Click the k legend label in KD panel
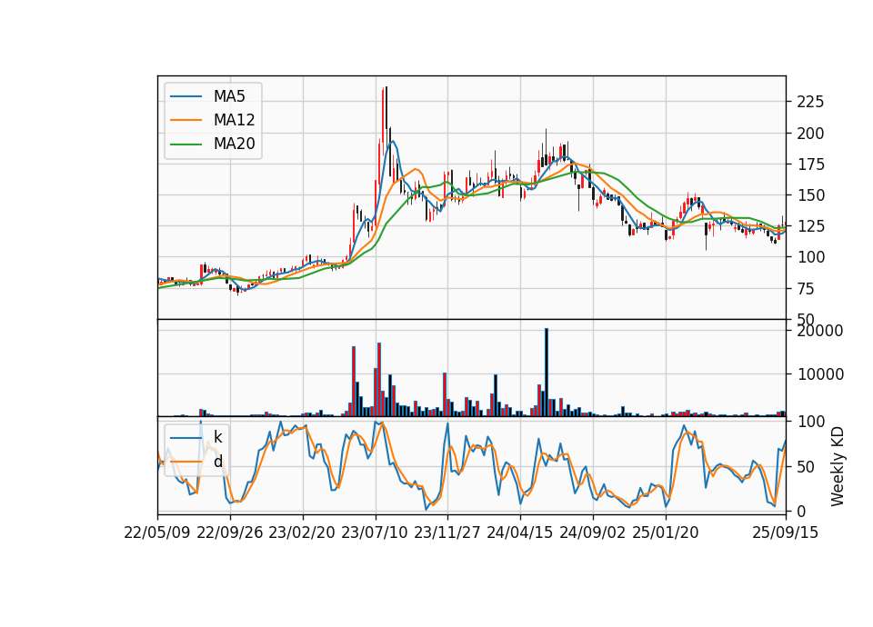The height and width of the screenshot is (627, 873). pos(217,437)
